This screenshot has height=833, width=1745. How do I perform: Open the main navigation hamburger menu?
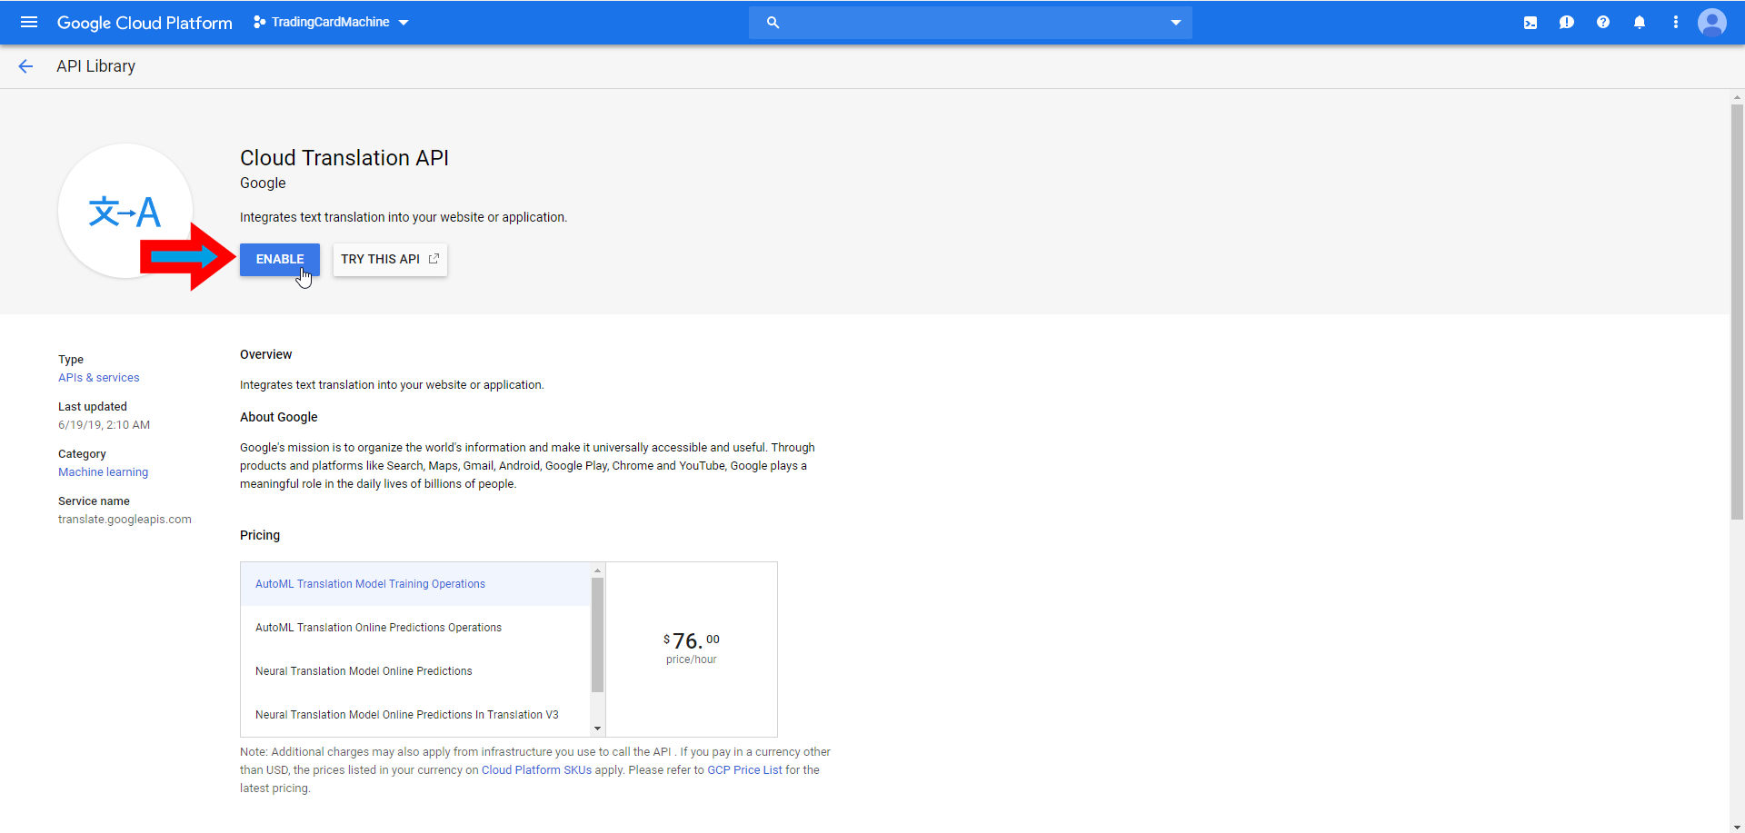coord(29,22)
